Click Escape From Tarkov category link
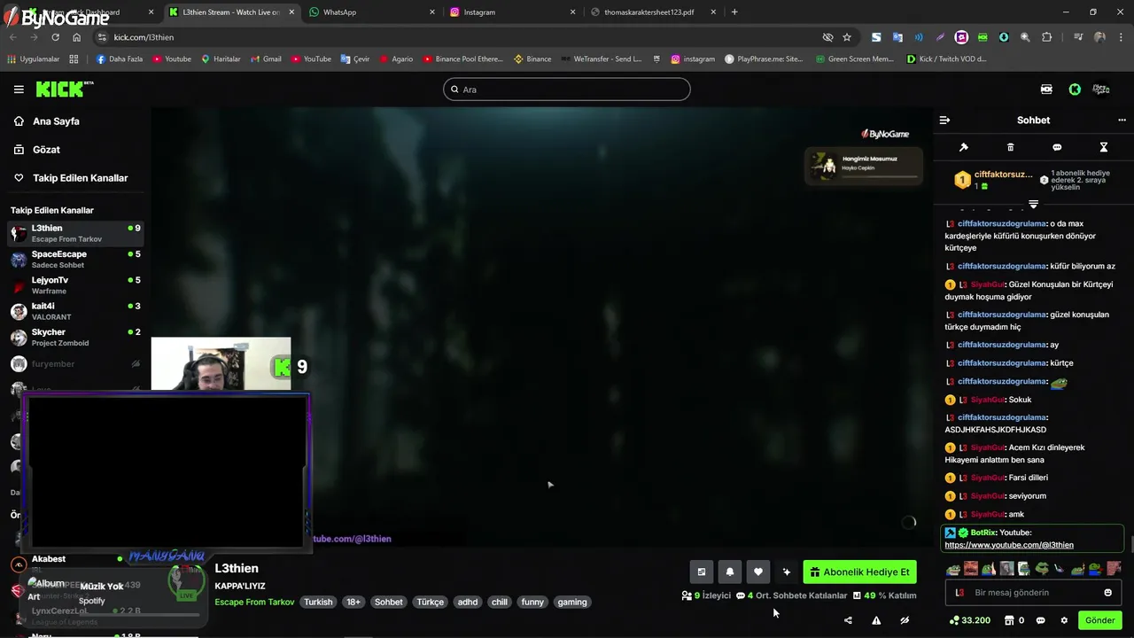Viewport: 1134px width, 638px height. tap(254, 603)
